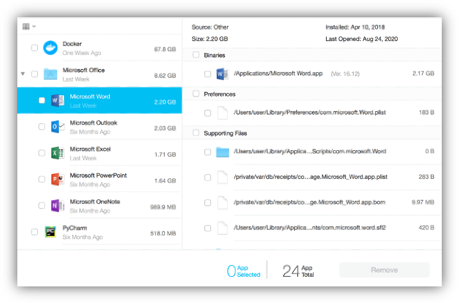This screenshot has height=303, width=459.
Task: Click the Microsoft Office folder icon
Action: click(x=50, y=74)
